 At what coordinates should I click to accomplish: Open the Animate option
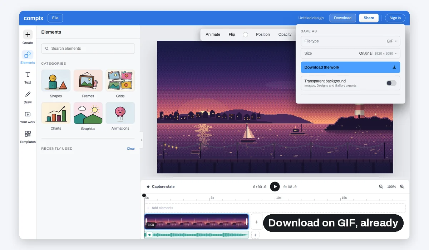[213, 34]
